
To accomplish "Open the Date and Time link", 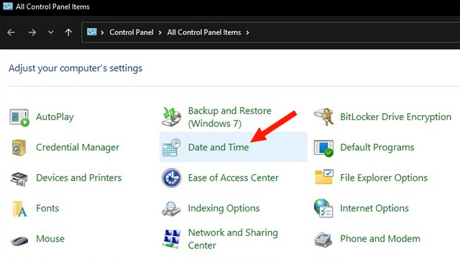I will pyautogui.click(x=218, y=147).
